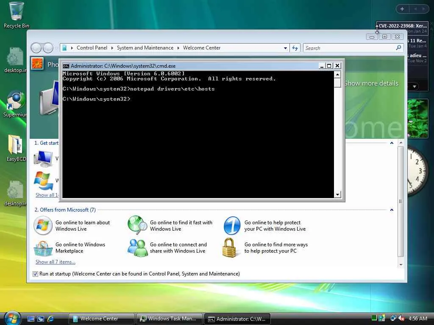434x325 pixels.
Task: Open Go online to Windows Marketplace
Action: click(x=80, y=248)
